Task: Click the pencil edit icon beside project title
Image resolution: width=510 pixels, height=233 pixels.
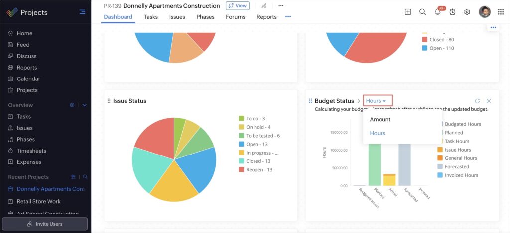Action: [x=264, y=6]
